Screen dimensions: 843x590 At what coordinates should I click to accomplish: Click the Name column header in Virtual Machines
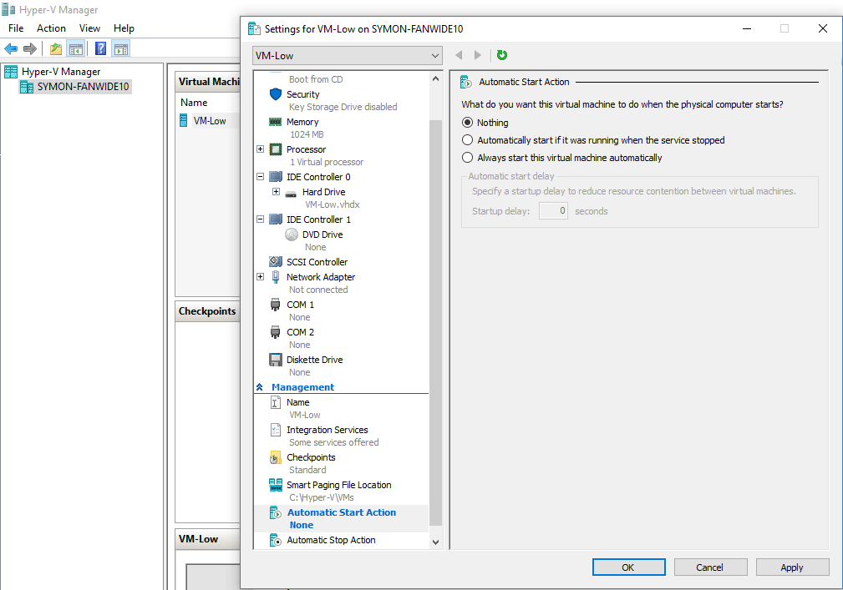(194, 102)
